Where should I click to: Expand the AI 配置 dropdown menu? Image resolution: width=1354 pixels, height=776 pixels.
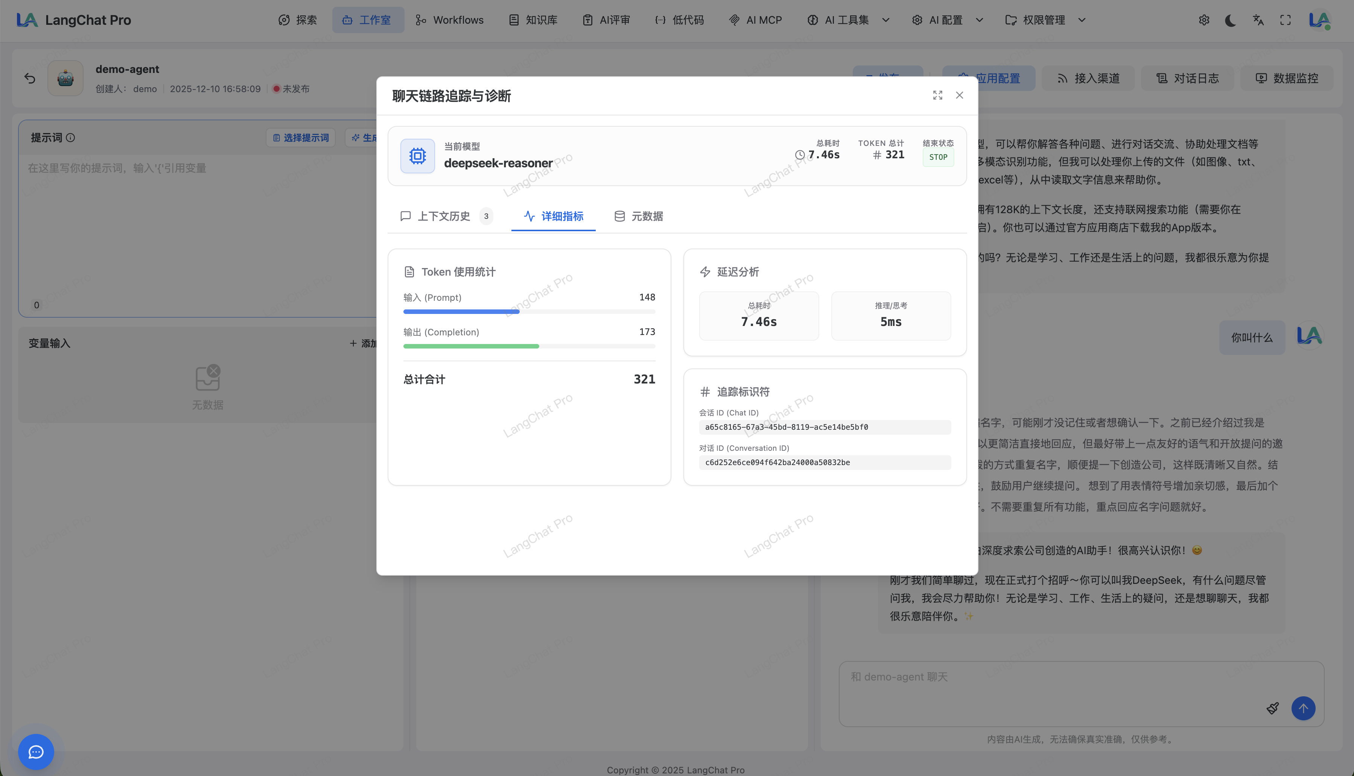tap(948, 20)
